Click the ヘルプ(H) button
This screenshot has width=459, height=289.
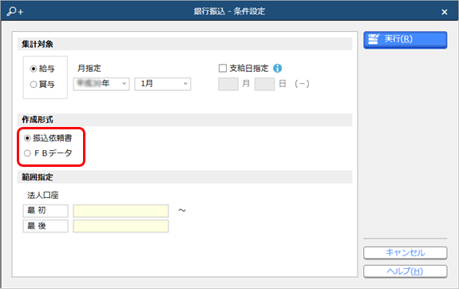pyautogui.click(x=406, y=271)
